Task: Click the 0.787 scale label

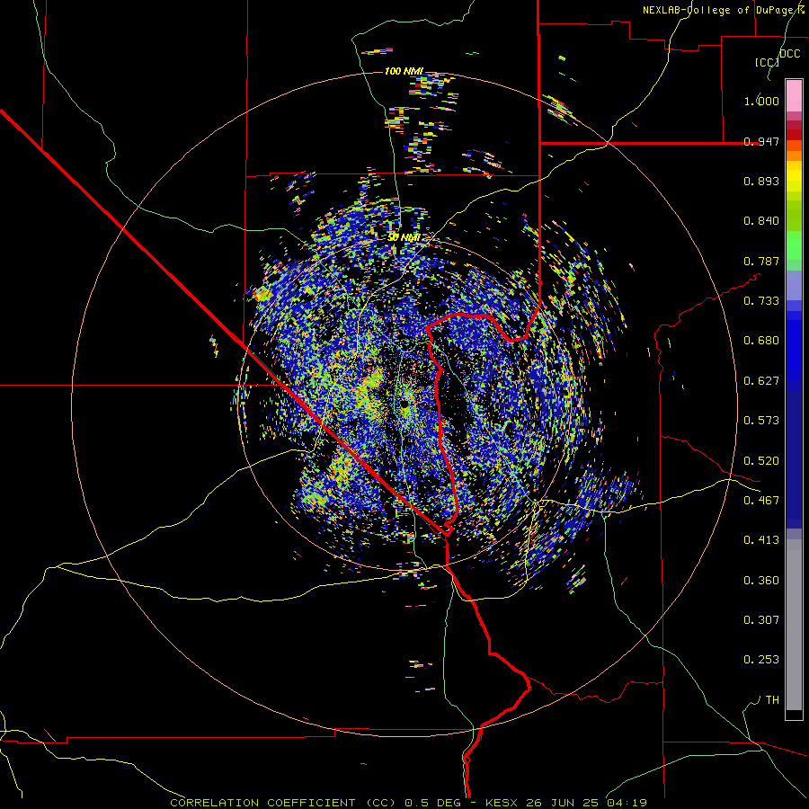Action: click(761, 261)
